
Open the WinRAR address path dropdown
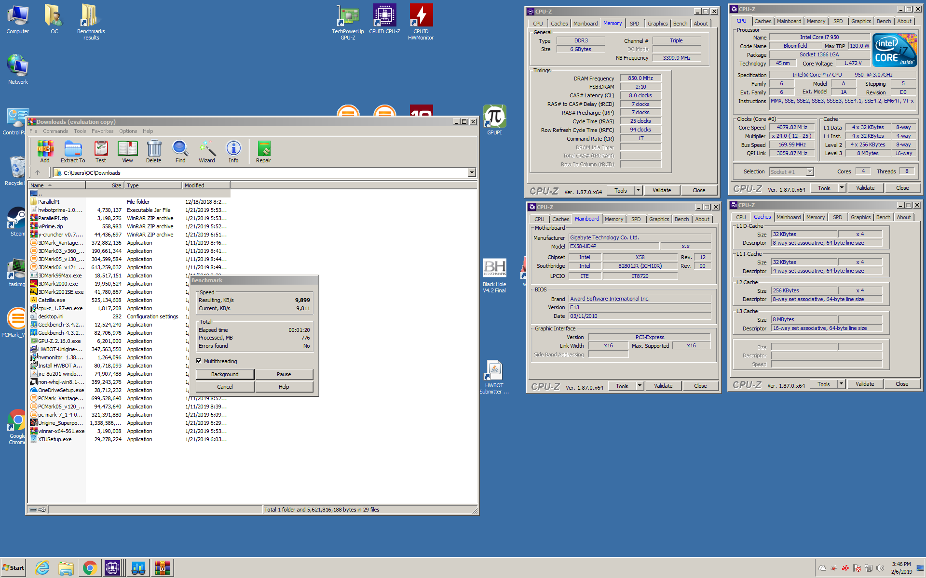tap(472, 172)
